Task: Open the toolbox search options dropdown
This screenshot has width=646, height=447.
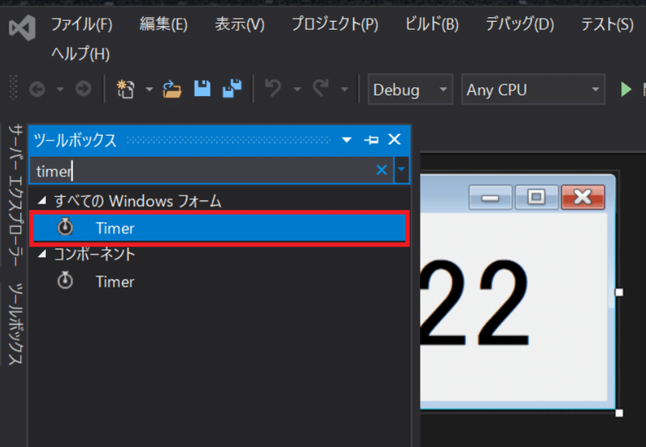Action: coord(401,170)
